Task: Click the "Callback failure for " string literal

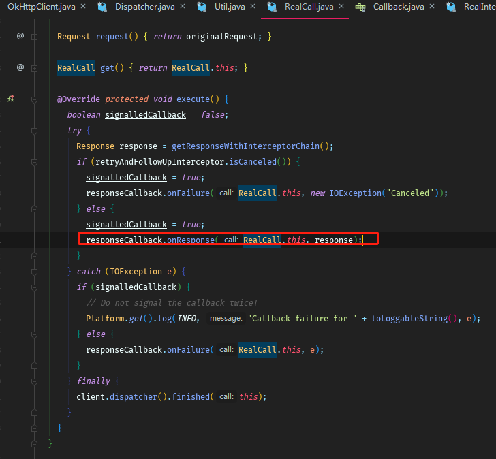Action: (302, 318)
